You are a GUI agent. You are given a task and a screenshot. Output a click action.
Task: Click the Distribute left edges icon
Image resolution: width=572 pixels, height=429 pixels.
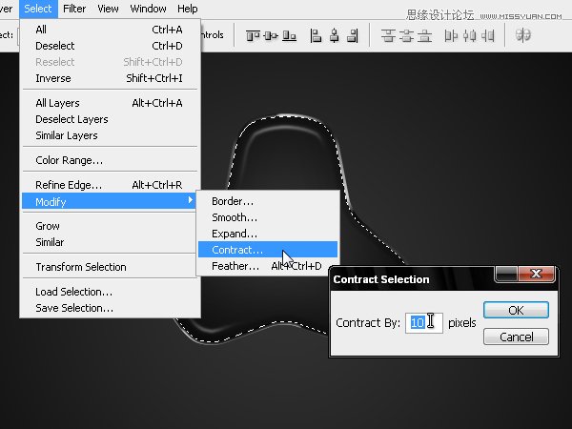(x=451, y=36)
